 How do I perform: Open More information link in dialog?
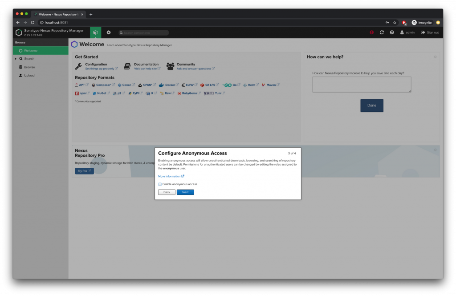pos(171,176)
